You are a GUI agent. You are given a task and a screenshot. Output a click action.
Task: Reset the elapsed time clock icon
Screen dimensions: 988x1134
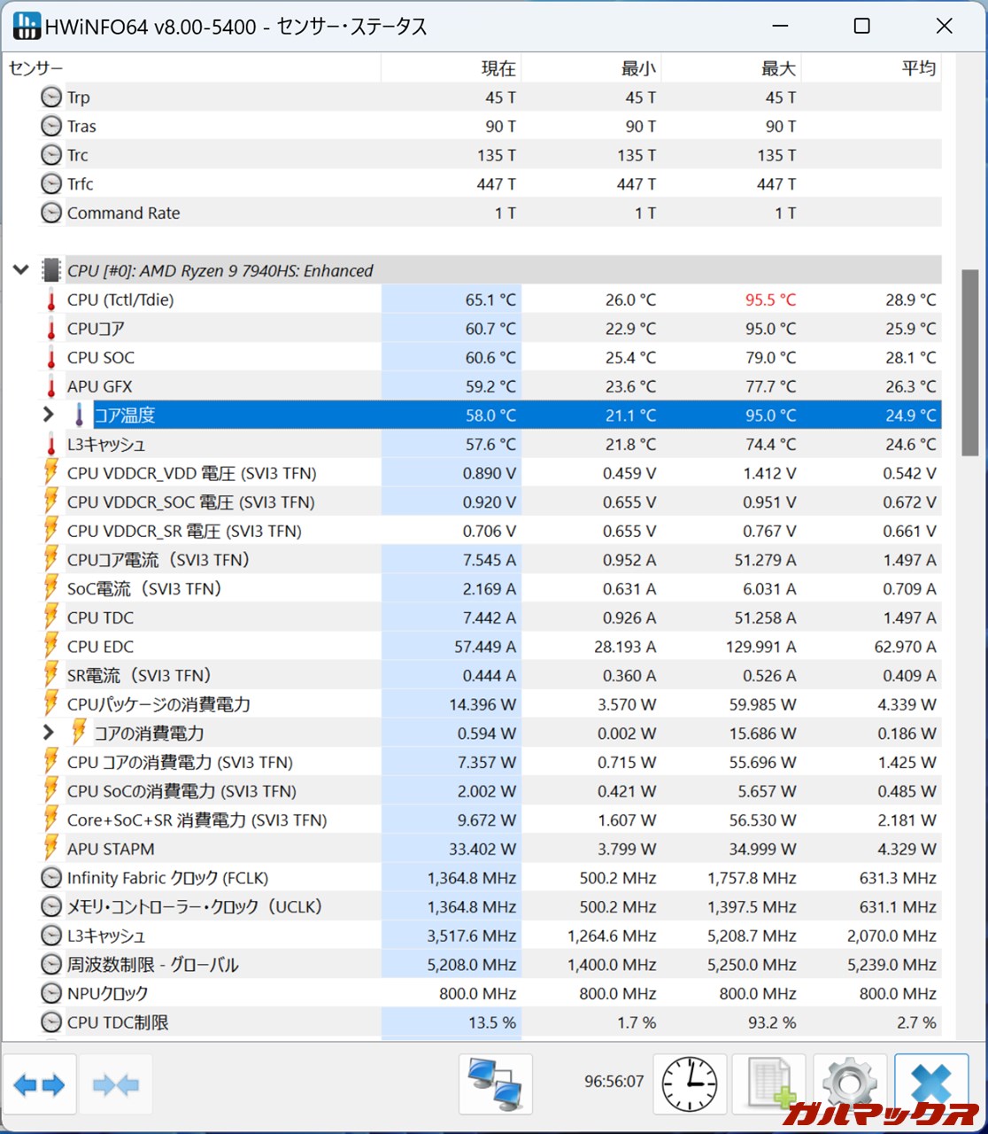coord(690,1084)
